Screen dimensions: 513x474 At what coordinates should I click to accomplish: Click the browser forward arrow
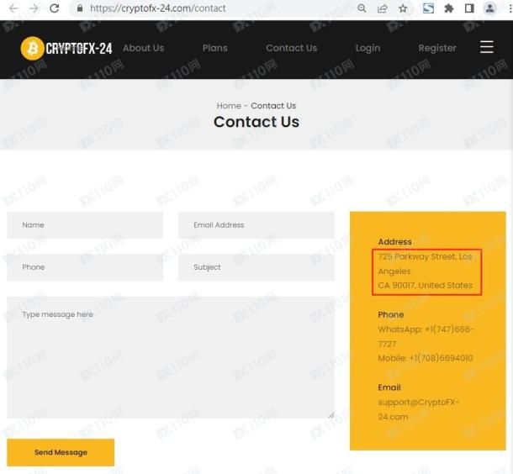pyautogui.click(x=34, y=8)
